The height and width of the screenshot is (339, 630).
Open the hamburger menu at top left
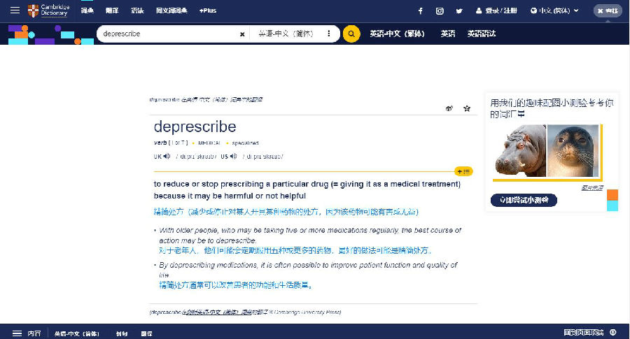(x=15, y=10)
